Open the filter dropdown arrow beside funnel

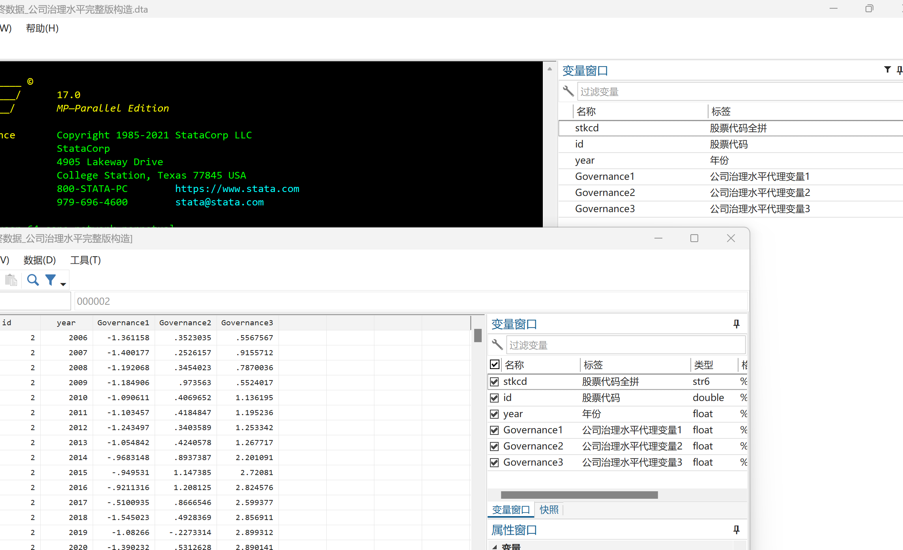(63, 284)
